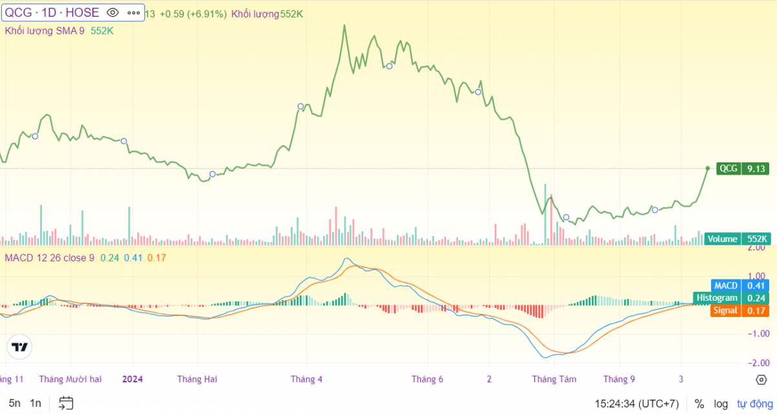The height and width of the screenshot is (414, 777).
Task: Select the 5n time range
Action: (15, 404)
